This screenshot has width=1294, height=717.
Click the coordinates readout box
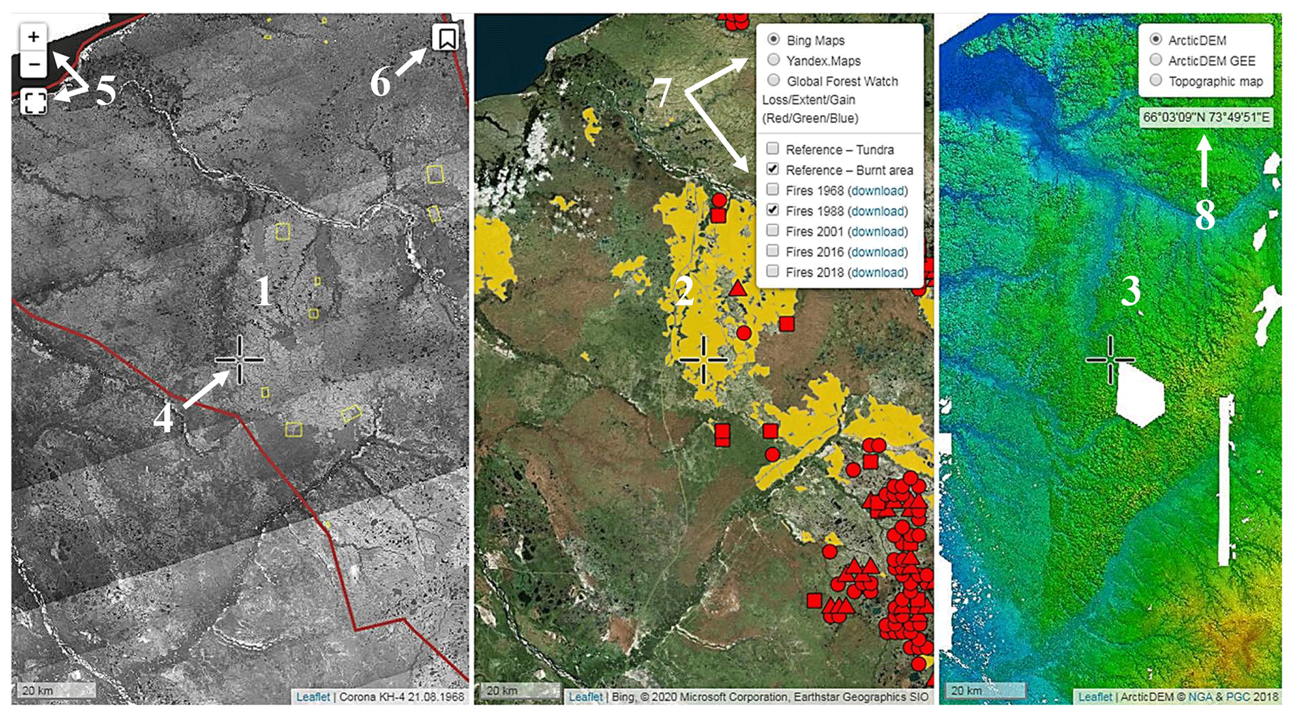[1206, 117]
